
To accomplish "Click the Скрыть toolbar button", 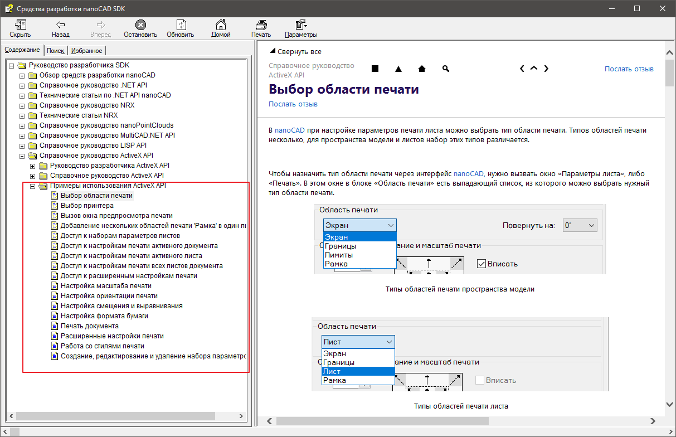I will pyautogui.click(x=20, y=28).
